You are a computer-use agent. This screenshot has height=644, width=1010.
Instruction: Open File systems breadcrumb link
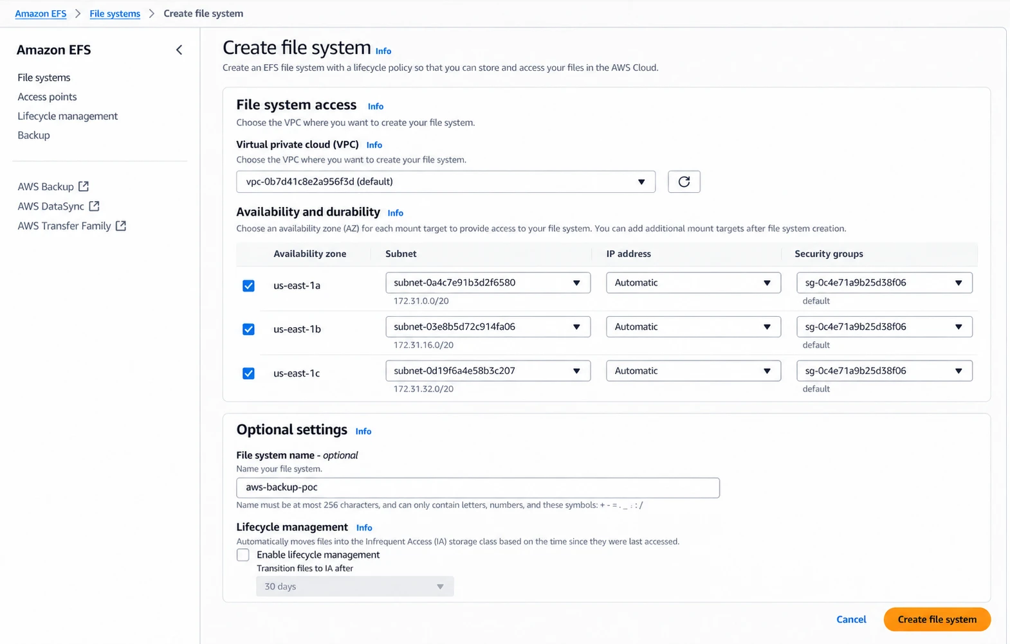tap(115, 13)
